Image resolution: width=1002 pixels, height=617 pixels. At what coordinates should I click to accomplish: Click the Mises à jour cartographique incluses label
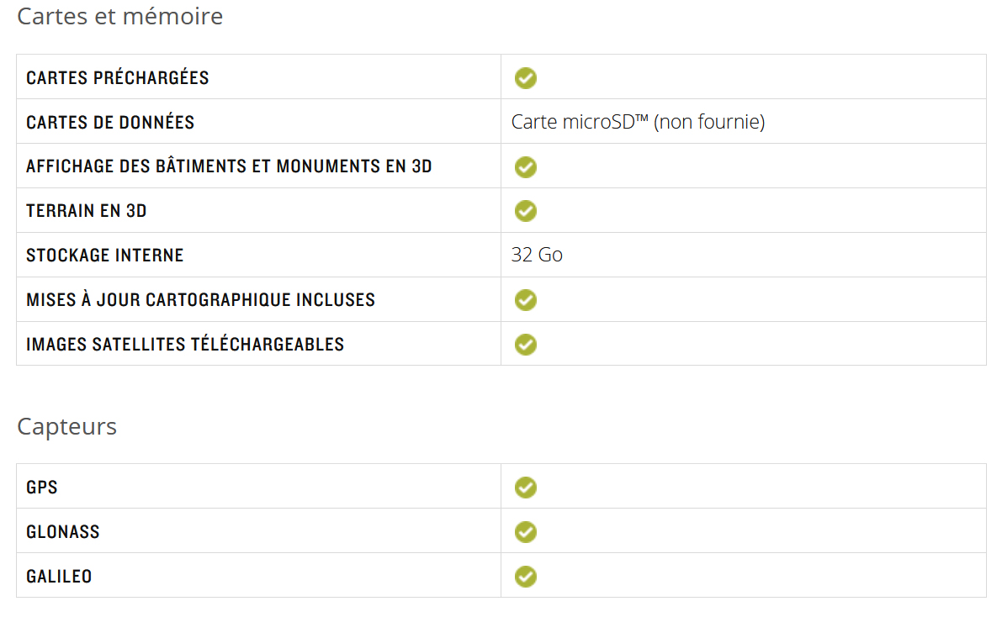tap(201, 299)
